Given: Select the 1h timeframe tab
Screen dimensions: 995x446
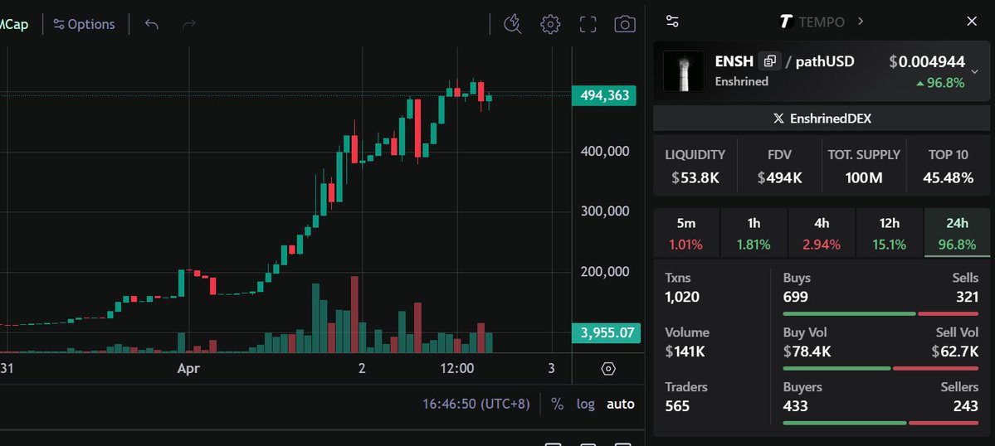Looking at the screenshot, I should [x=754, y=232].
